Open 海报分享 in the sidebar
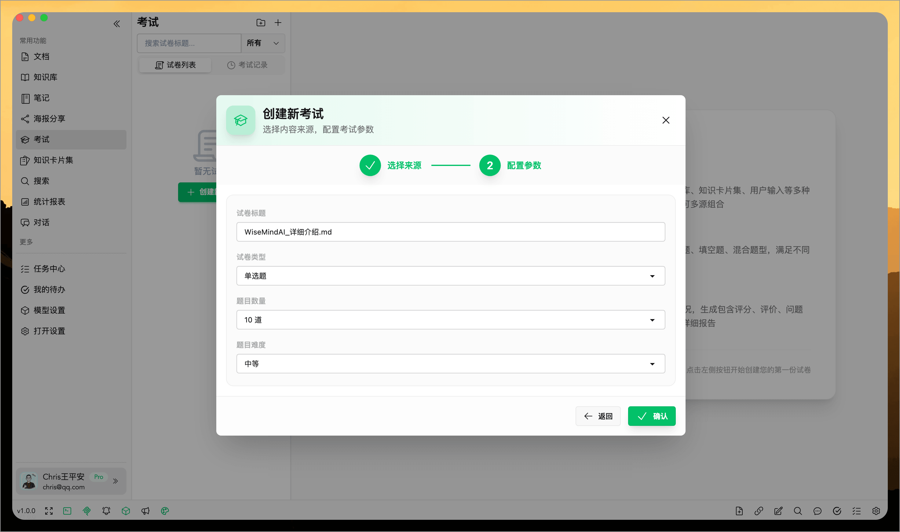 coord(49,118)
